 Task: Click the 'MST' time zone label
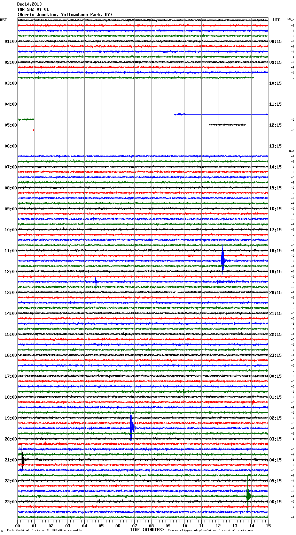[3, 20]
